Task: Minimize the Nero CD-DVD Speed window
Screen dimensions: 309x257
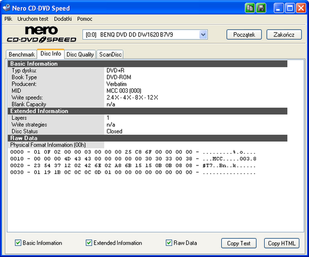Action: 279,8
